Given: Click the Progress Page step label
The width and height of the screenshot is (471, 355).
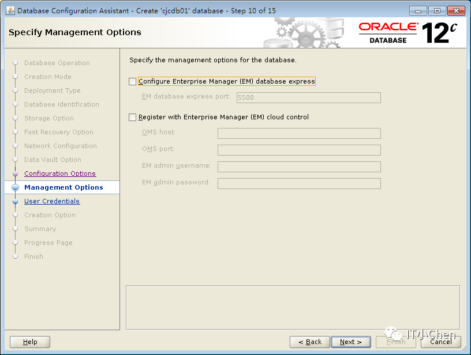Looking at the screenshot, I should pyautogui.click(x=48, y=243).
